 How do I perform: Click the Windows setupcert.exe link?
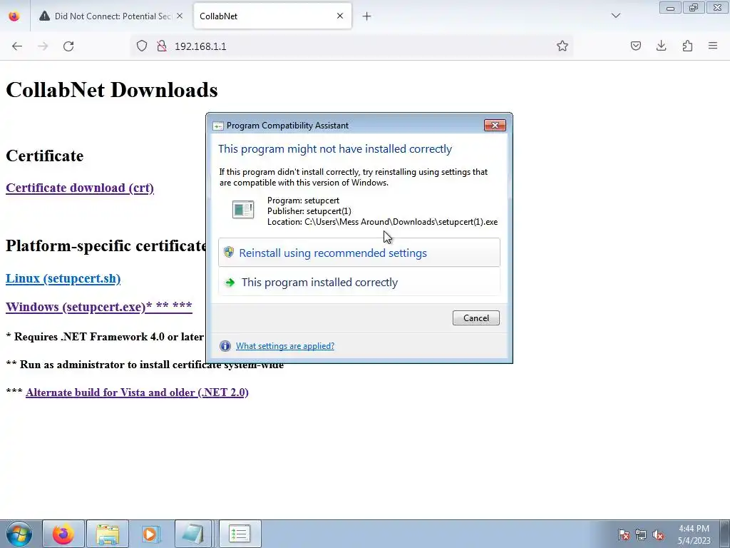click(x=98, y=307)
